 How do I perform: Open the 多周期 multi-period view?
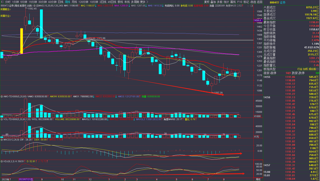click(135, 2)
